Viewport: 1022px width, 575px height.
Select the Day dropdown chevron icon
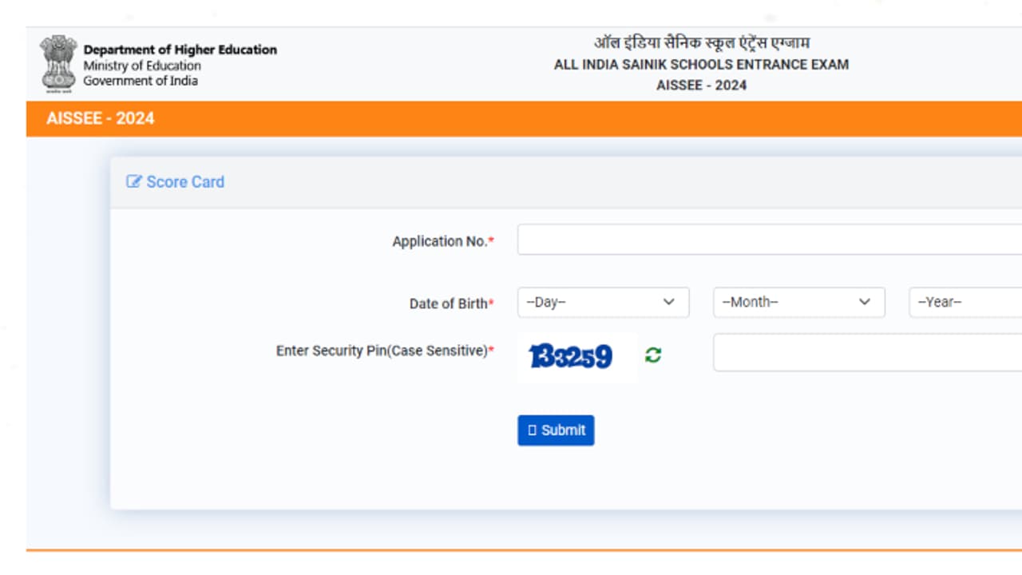click(x=669, y=302)
